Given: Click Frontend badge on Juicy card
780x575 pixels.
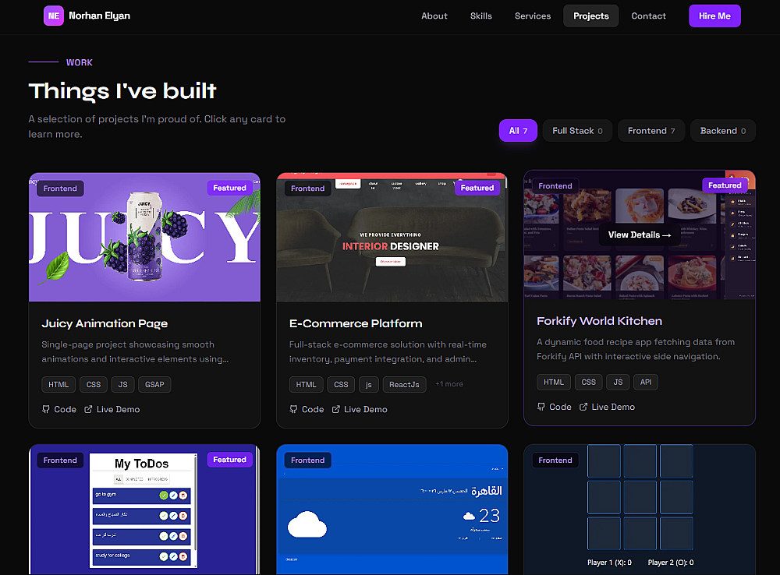Looking at the screenshot, I should pyautogui.click(x=60, y=189).
